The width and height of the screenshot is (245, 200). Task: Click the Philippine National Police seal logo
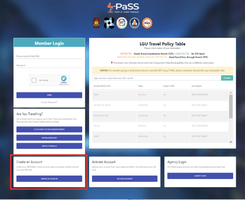96,23
